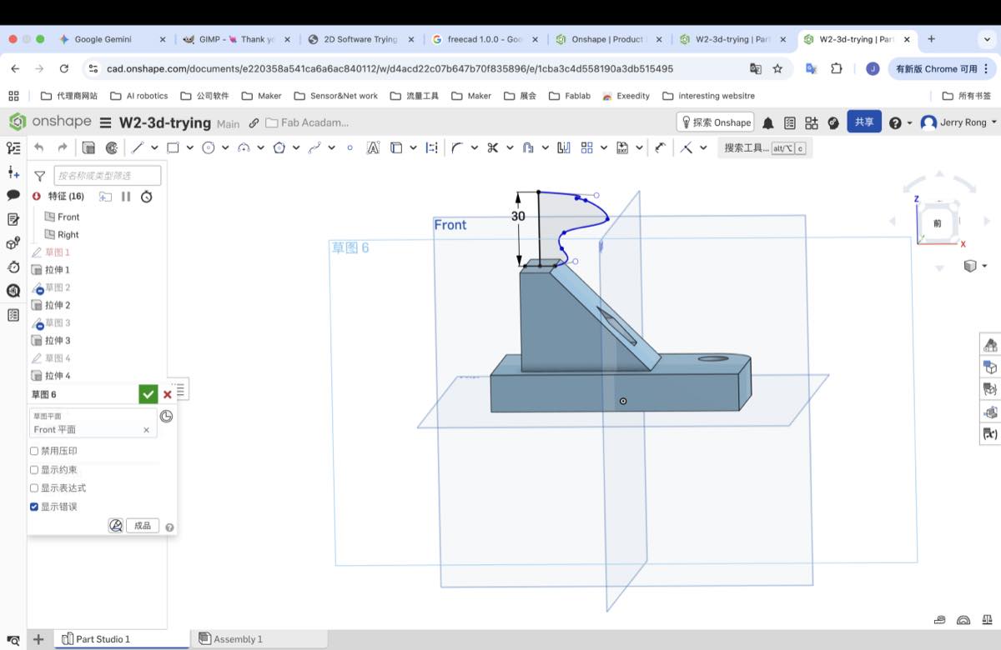This screenshot has width=1001, height=650.
Task: Select the Circle sketch tool
Action: [209, 147]
